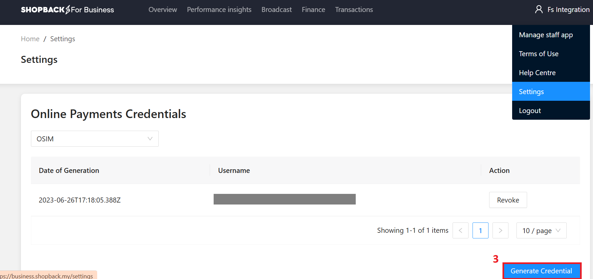The image size is (593, 279).
Task: Click the Settings breadcrumb
Action: tap(63, 39)
